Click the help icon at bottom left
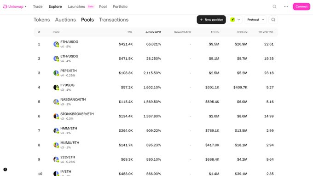The image size is (313, 176). (x=5, y=170)
